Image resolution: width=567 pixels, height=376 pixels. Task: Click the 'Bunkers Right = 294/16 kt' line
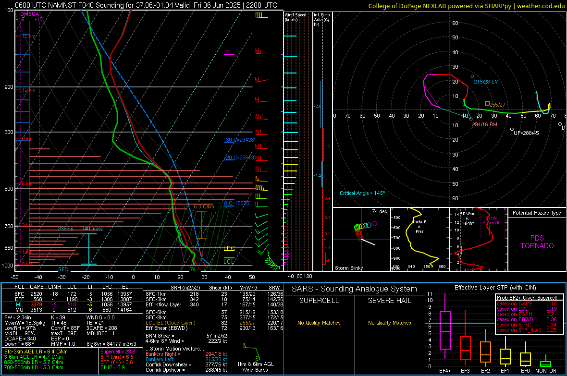point(186,354)
